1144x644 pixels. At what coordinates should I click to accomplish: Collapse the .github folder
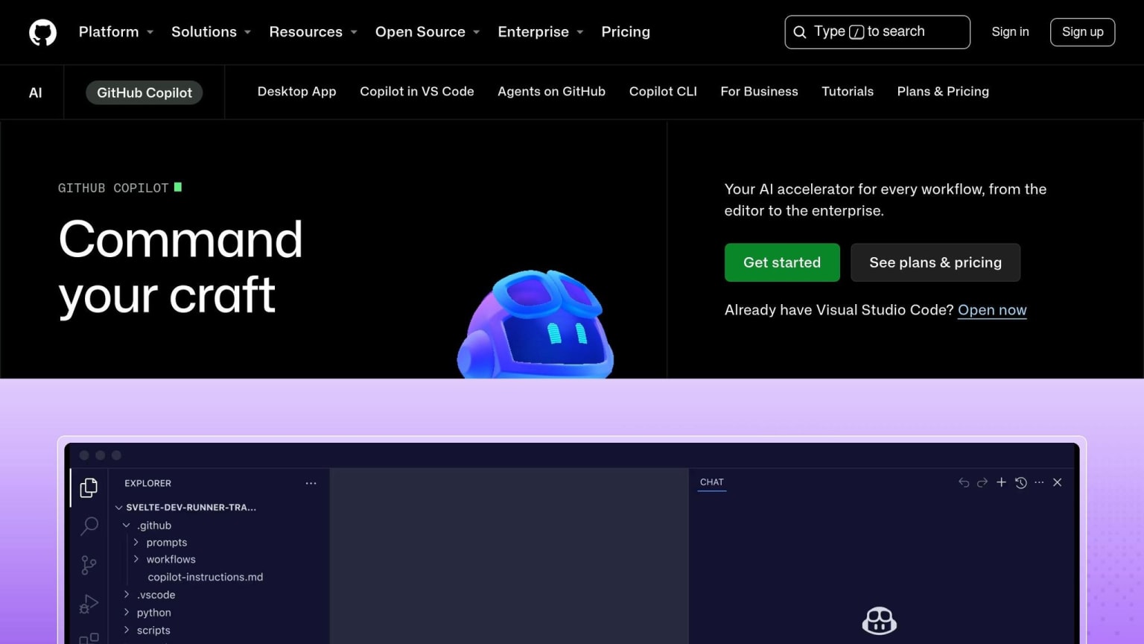coord(147,525)
